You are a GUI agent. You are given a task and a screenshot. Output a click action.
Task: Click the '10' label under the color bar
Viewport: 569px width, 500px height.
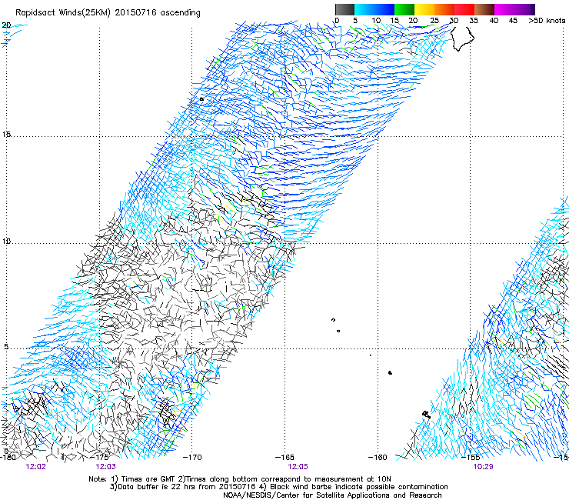[376, 21]
